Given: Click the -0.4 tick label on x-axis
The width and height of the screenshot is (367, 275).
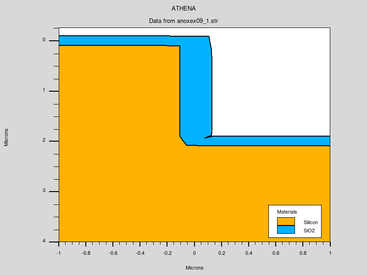Looking at the screenshot, I should click(139, 253).
